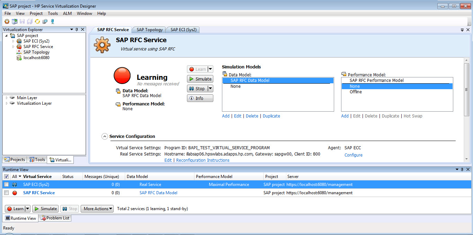
Task: Click the windows-with-green-arrow toolbar icon
Action: pyautogui.click(x=15, y=21)
